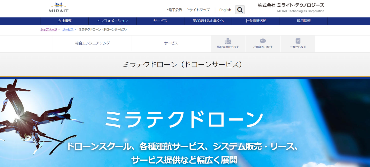Click the speech bubble icon for ご要望から探す
Viewport: 370px width, 167px height.
(x=263, y=41)
